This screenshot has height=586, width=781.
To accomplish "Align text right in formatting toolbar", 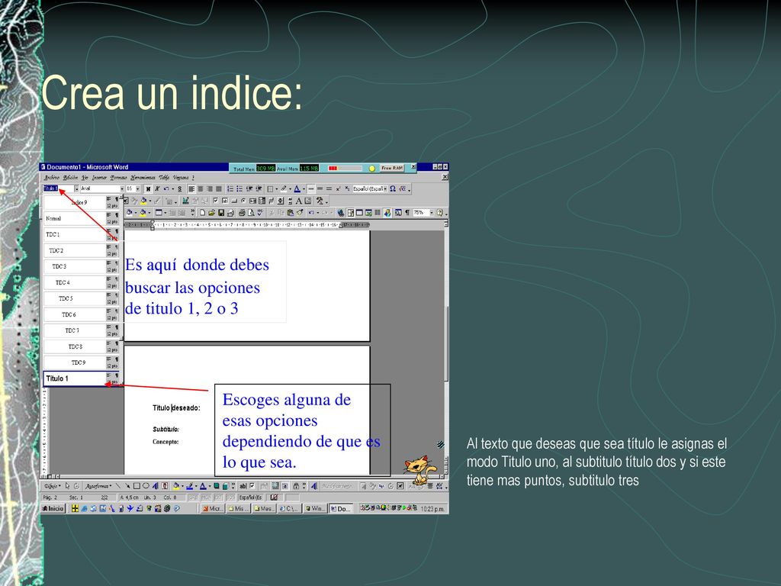I will coord(210,189).
